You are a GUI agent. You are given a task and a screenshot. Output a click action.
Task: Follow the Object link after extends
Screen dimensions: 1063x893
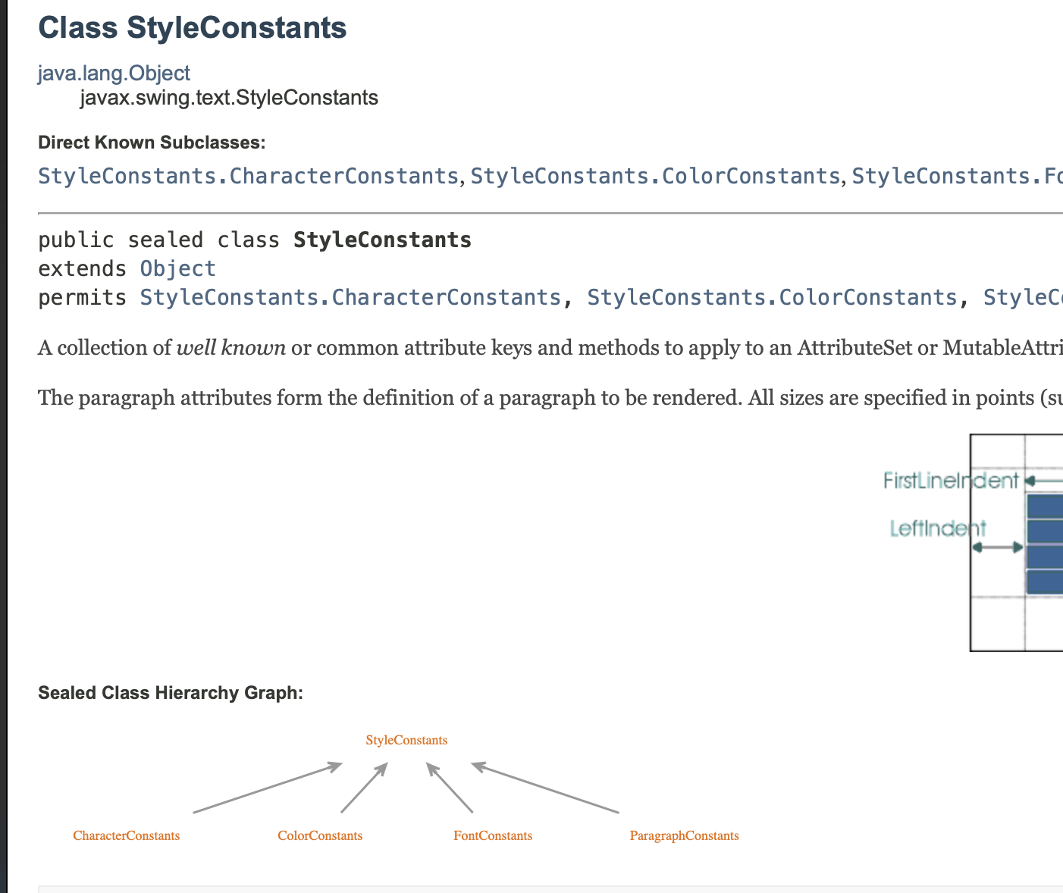(x=177, y=269)
